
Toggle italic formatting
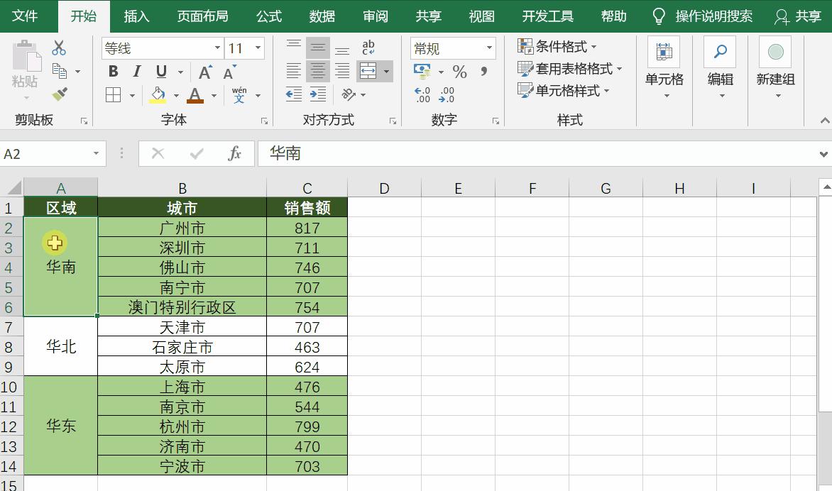(x=136, y=72)
